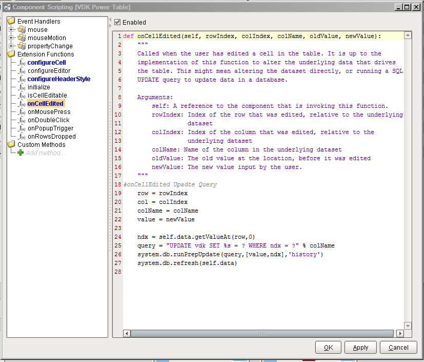424x362 pixels.
Task: Select the configureCell extension function
Action: [47, 63]
